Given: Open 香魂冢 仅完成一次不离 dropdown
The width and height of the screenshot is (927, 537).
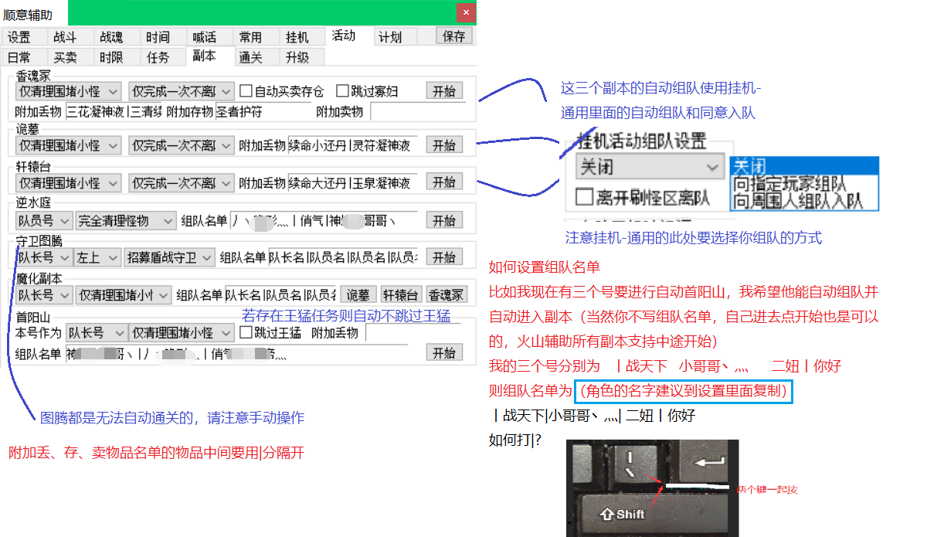Looking at the screenshot, I should 182,91.
